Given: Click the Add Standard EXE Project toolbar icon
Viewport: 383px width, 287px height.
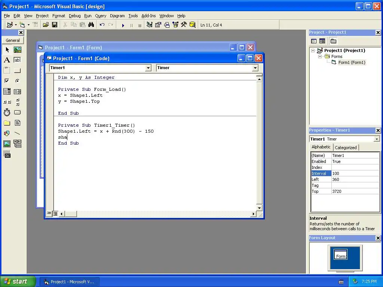Looking at the screenshot, I should pos(10,25).
